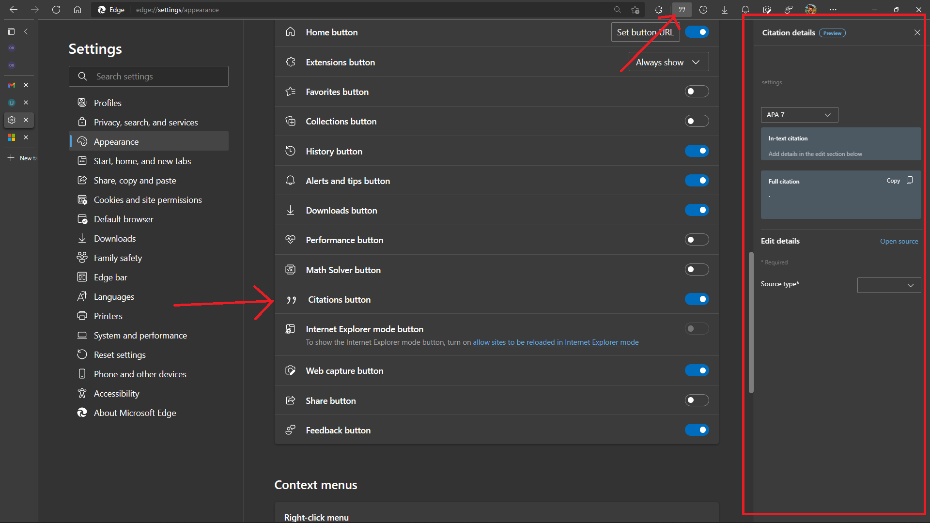930x523 pixels.
Task: Open the vertical tabs pane icon
Action: (11, 31)
